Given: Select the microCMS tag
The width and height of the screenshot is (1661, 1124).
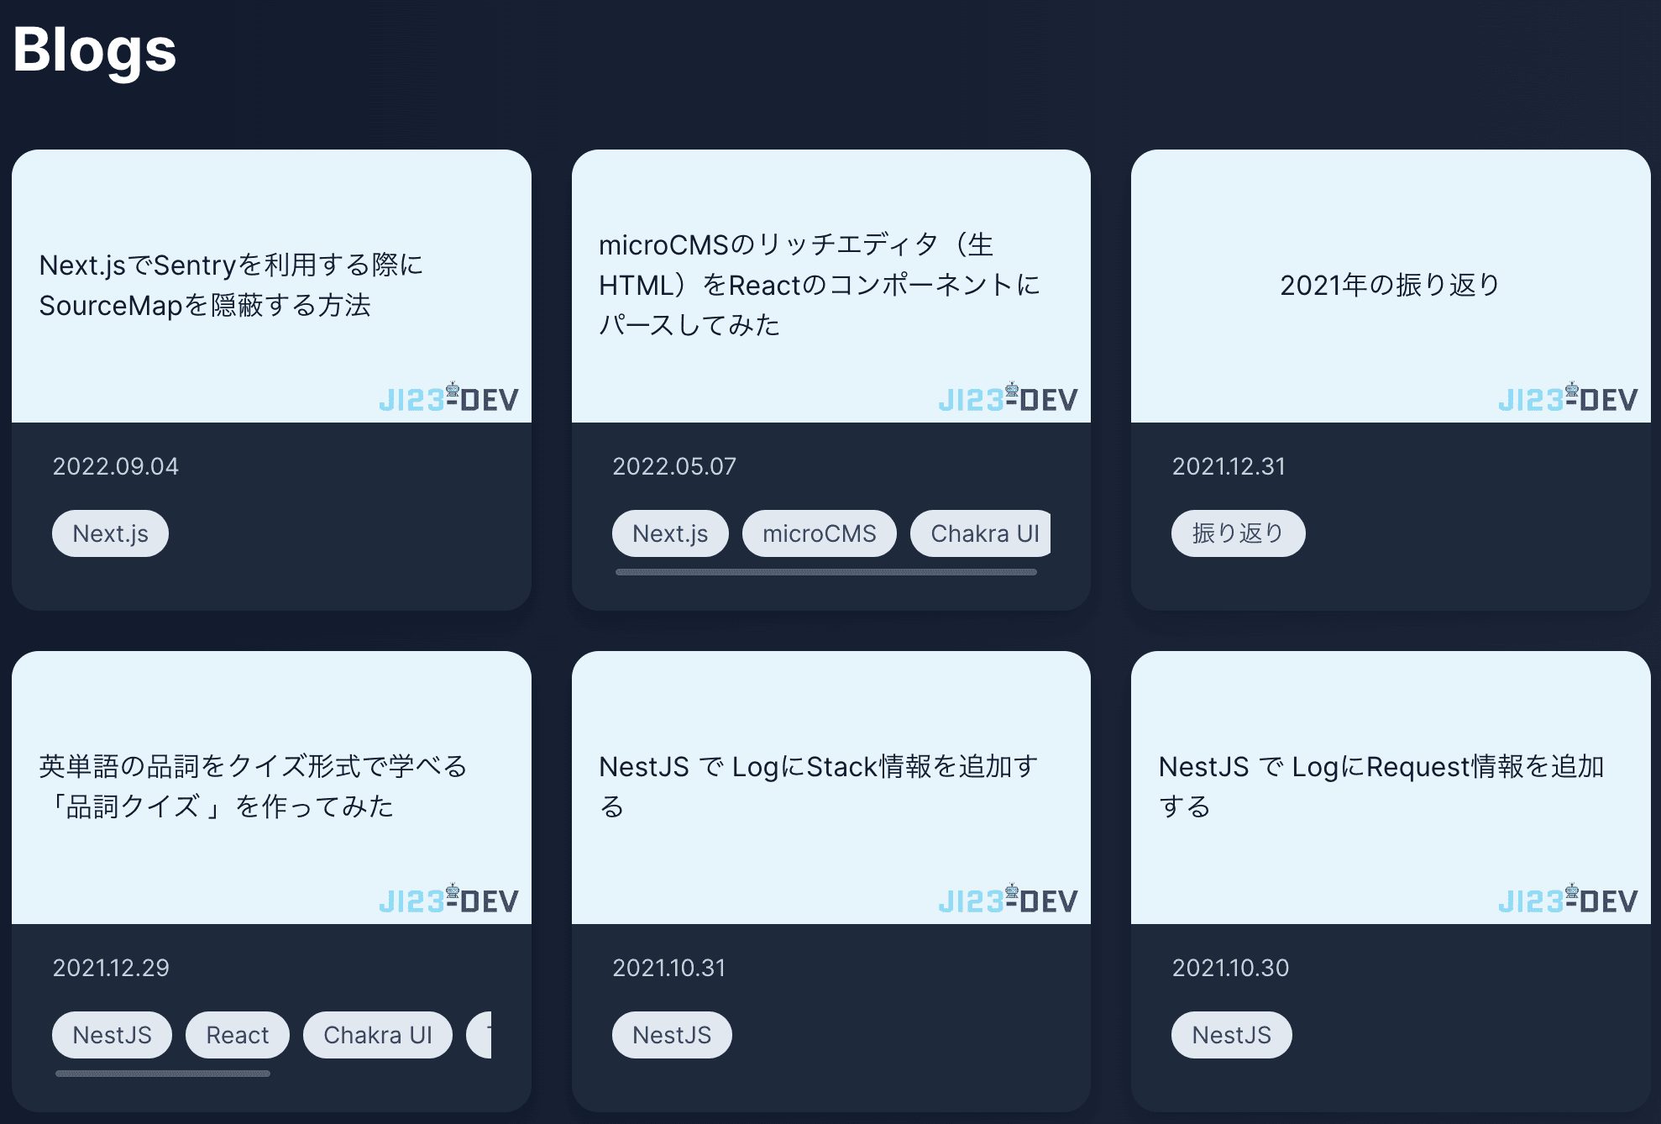Looking at the screenshot, I should (x=819, y=533).
